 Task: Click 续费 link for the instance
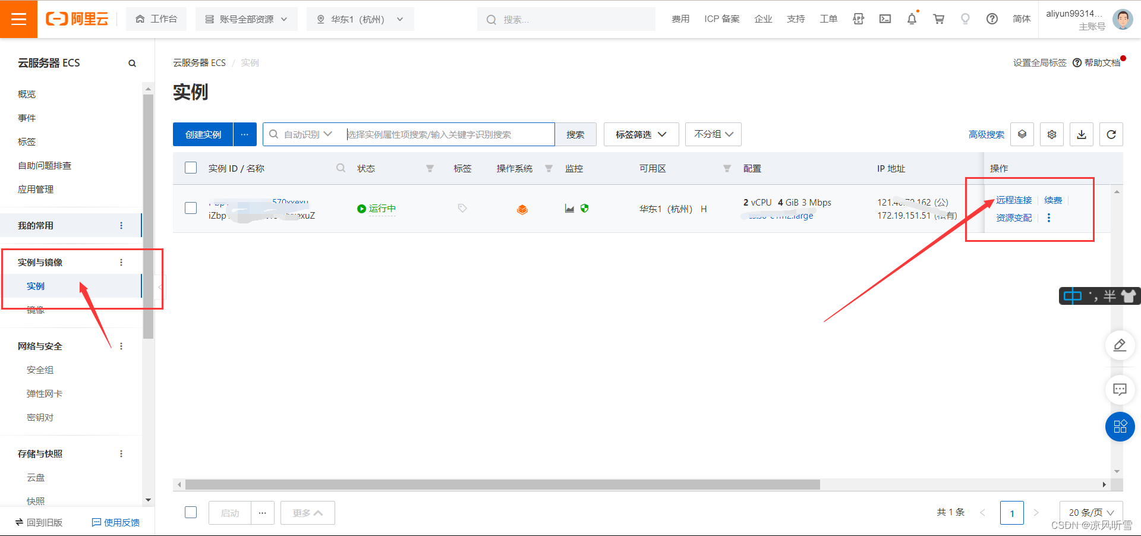click(1053, 200)
